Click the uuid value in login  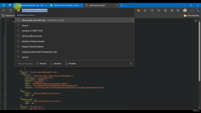[53, 76]
